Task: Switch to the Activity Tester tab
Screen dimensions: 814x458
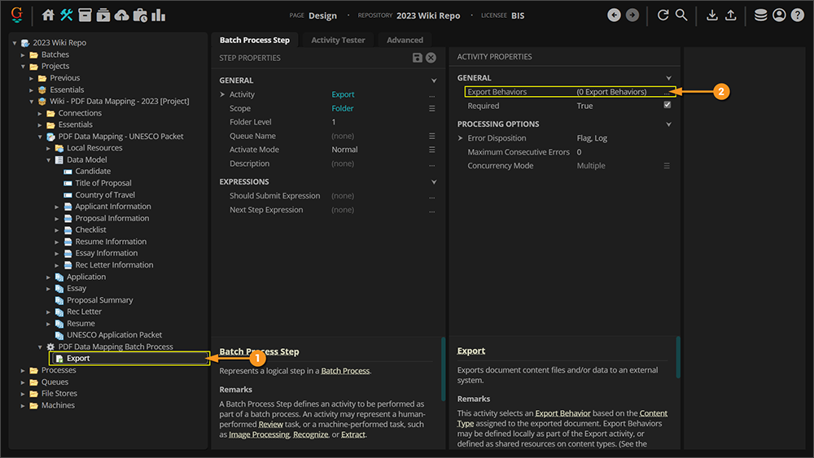Action: pyautogui.click(x=338, y=40)
